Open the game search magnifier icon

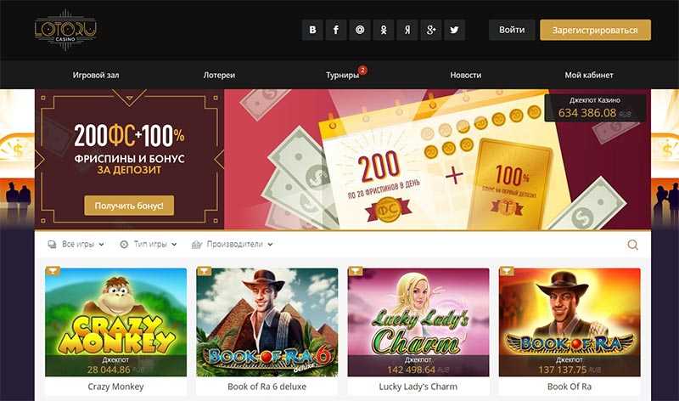632,245
